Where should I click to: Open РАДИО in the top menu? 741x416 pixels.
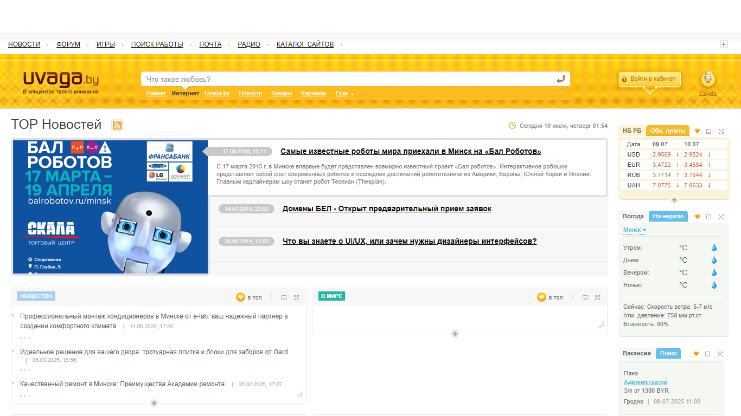pos(249,44)
